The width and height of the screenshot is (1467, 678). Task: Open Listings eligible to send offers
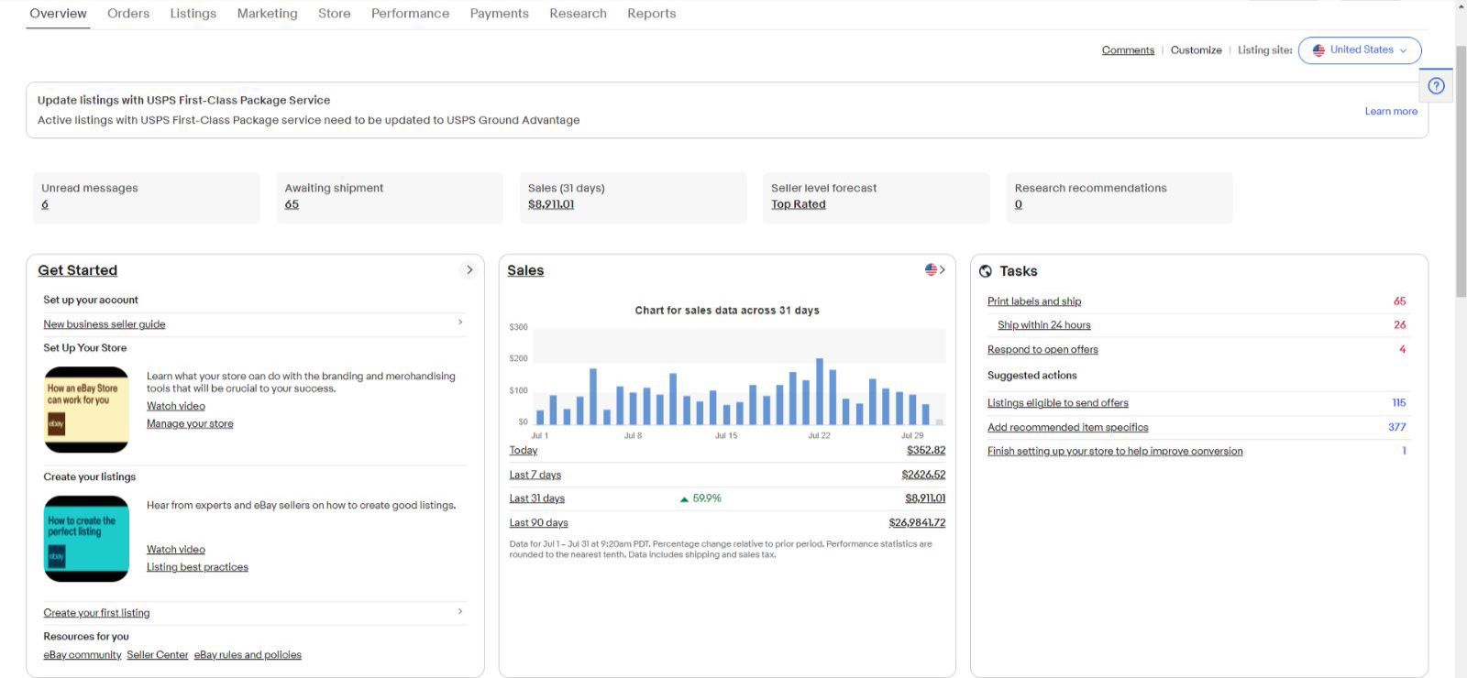1058,403
